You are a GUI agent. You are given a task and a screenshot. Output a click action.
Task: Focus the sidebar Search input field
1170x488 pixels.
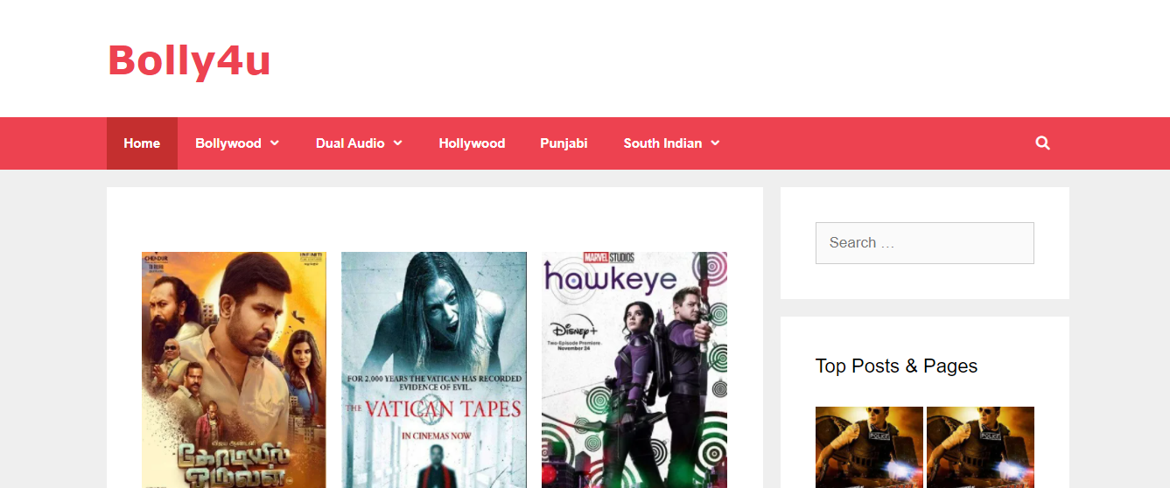pos(925,243)
